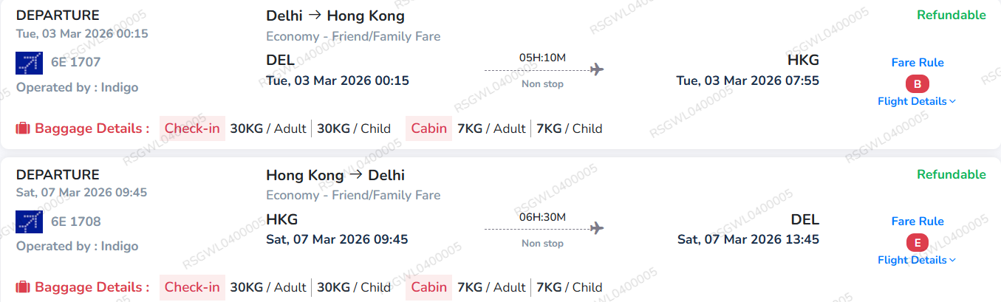1001x302 pixels.
Task: Click the red E fare class badge
Action: pos(917,242)
